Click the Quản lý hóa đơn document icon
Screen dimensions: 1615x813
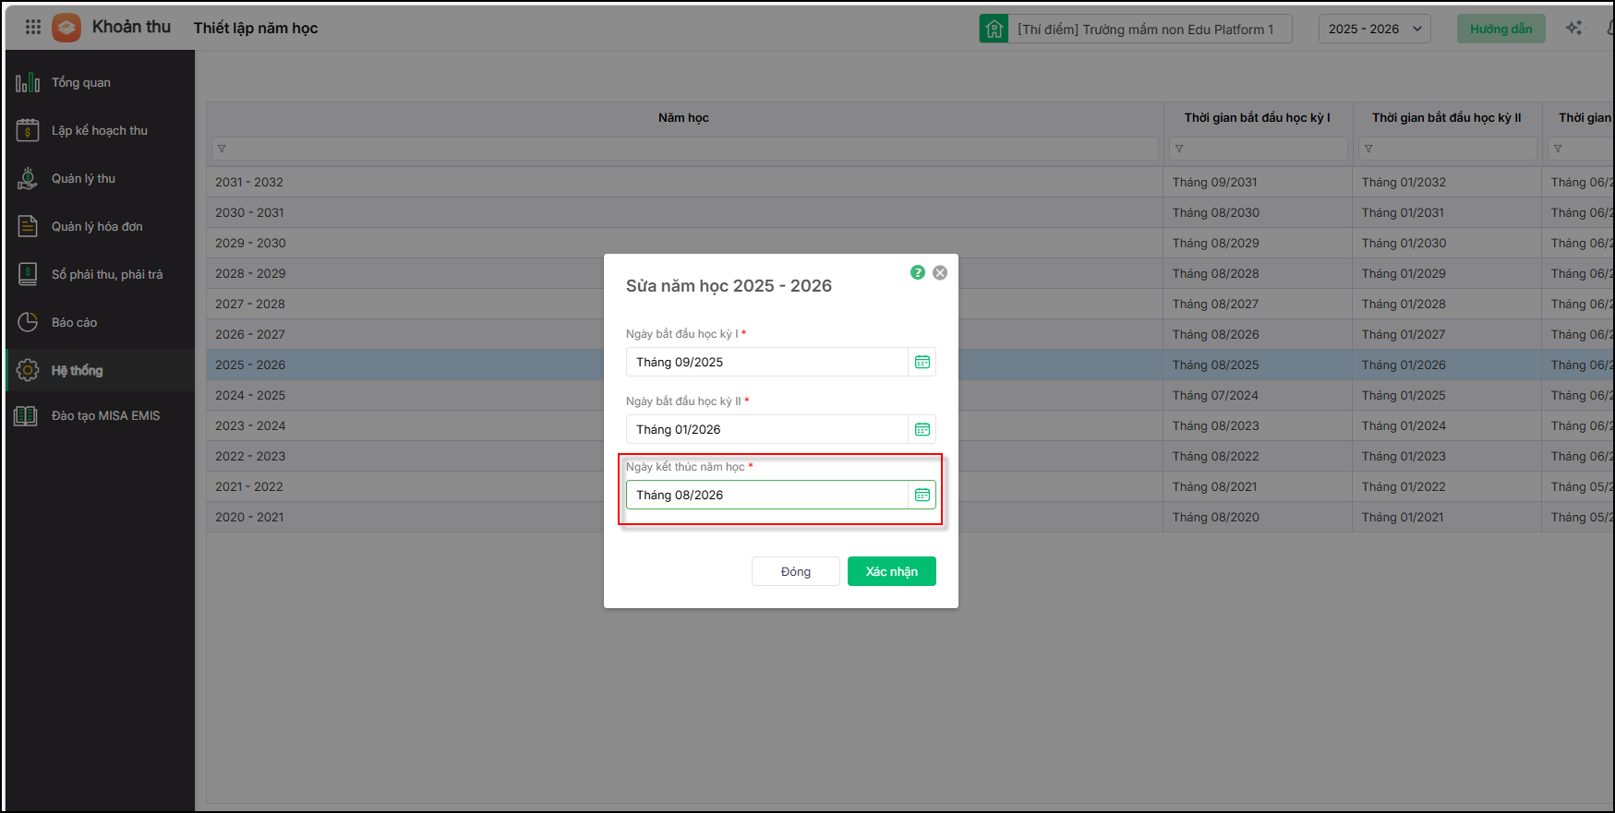point(28,226)
